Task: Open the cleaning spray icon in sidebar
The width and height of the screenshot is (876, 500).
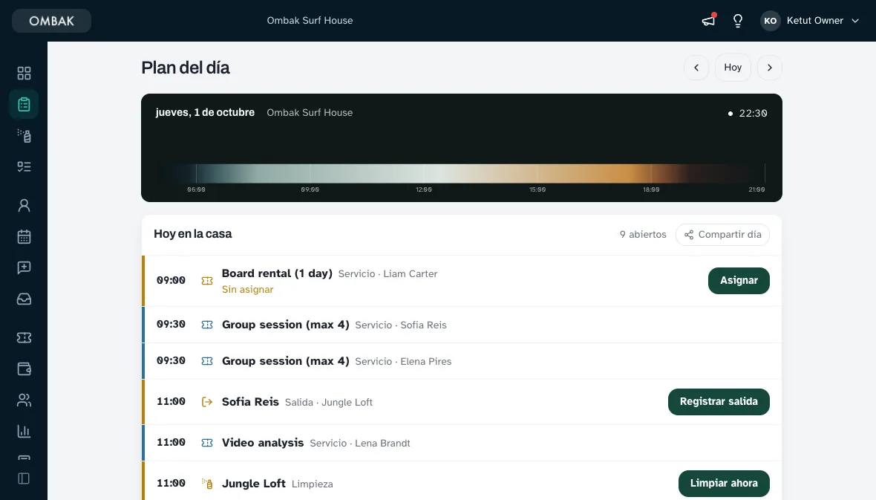Action: [24, 135]
